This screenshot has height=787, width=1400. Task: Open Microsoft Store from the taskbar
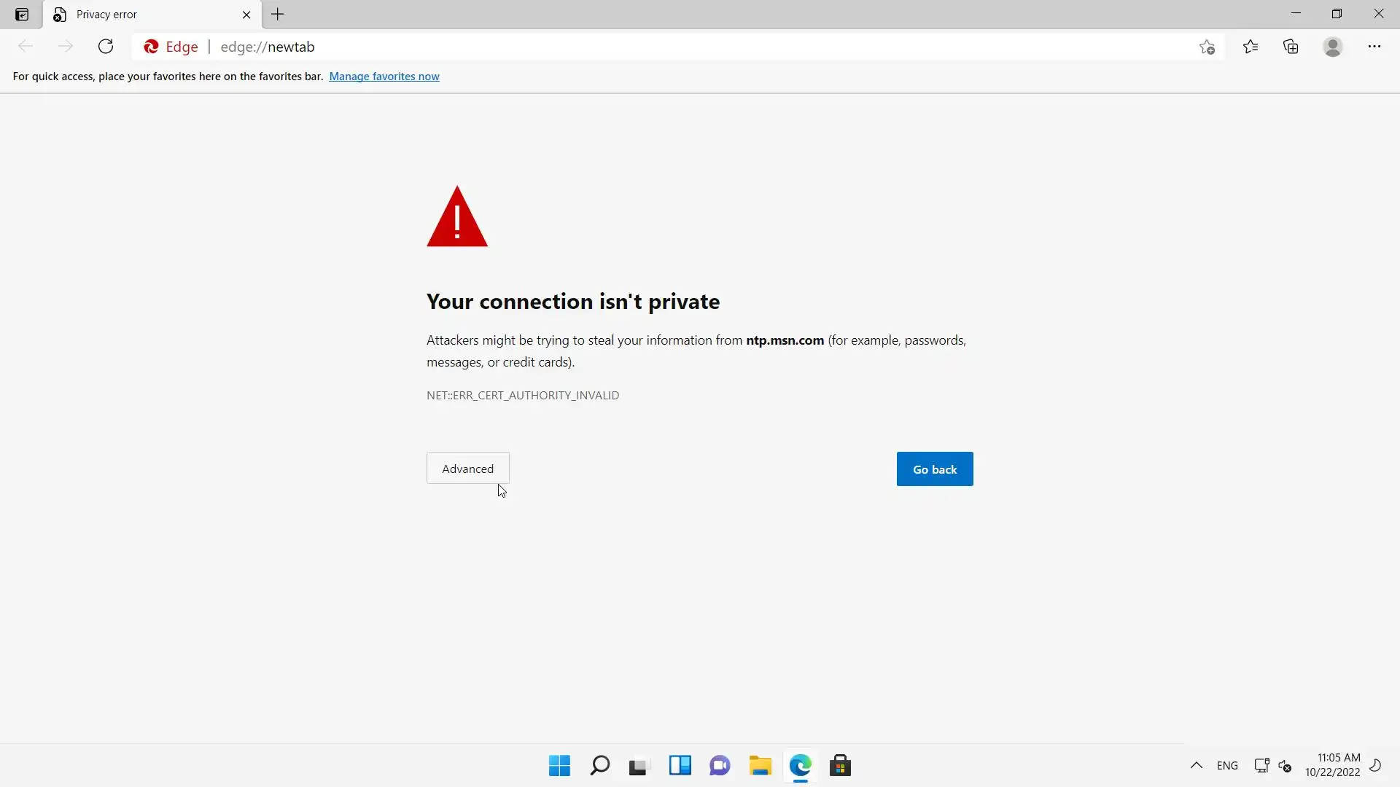tap(840, 766)
